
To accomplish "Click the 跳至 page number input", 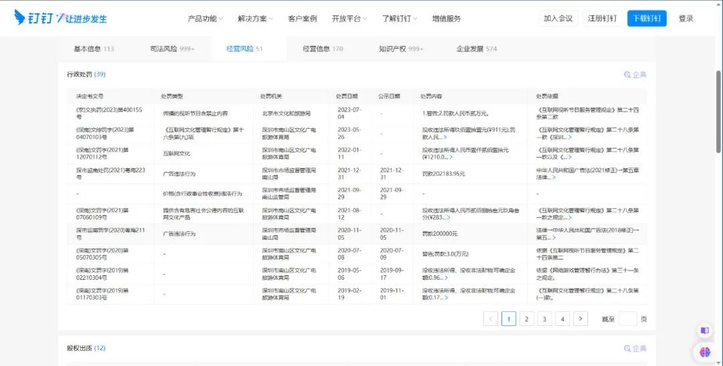I will pyautogui.click(x=627, y=319).
